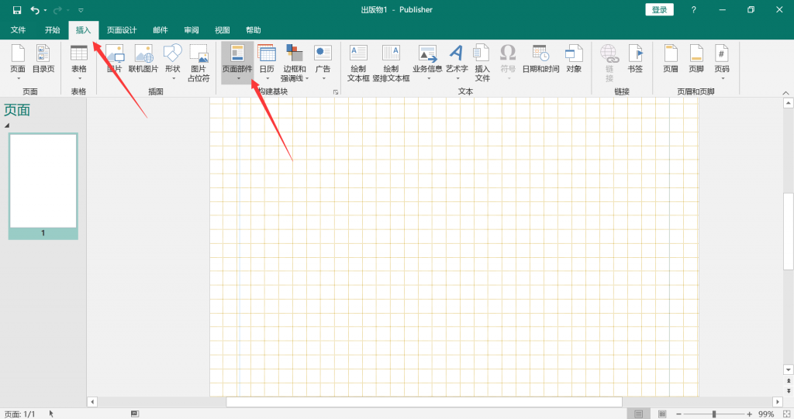Viewport: 794px width, 419px height.
Task: Select 绘制文本框 draw text box tool
Action: click(x=358, y=63)
